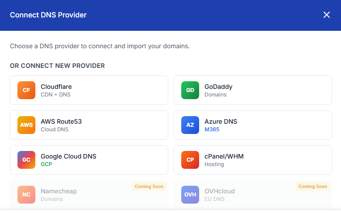Click OVHcloud's Coming Soon badge
Image resolution: width=341 pixels, height=213 pixels.
click(x=313, y=187)
